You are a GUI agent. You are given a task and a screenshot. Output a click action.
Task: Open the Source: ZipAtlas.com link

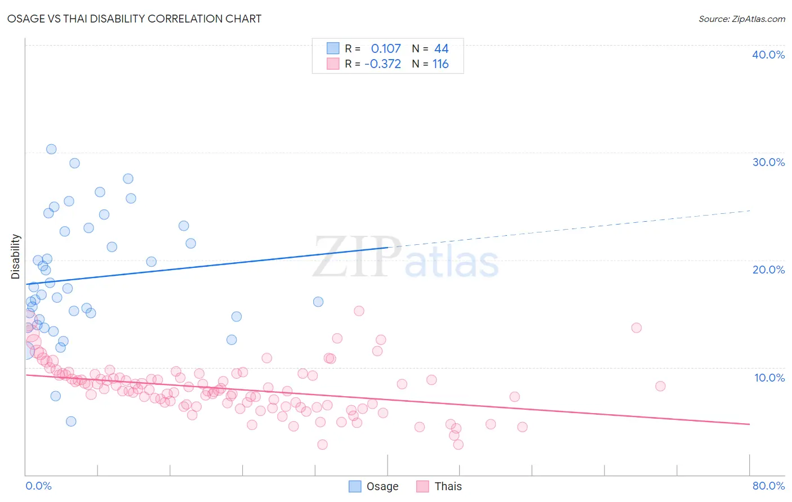pyautogui.click(x=742, y=19)
